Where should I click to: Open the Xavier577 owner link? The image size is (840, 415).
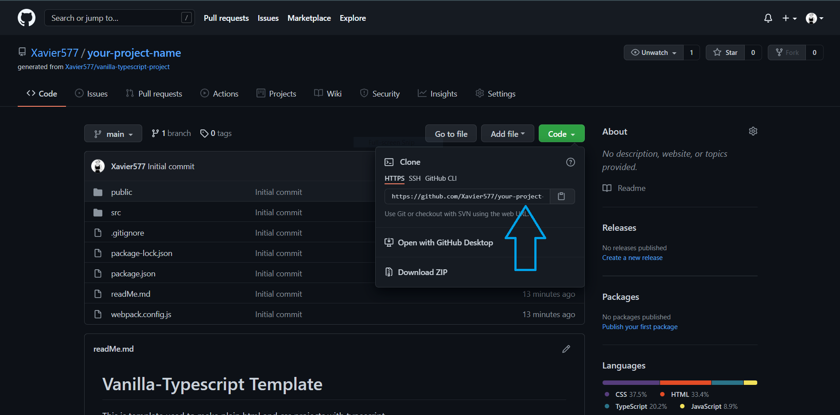tap(54, 53)
